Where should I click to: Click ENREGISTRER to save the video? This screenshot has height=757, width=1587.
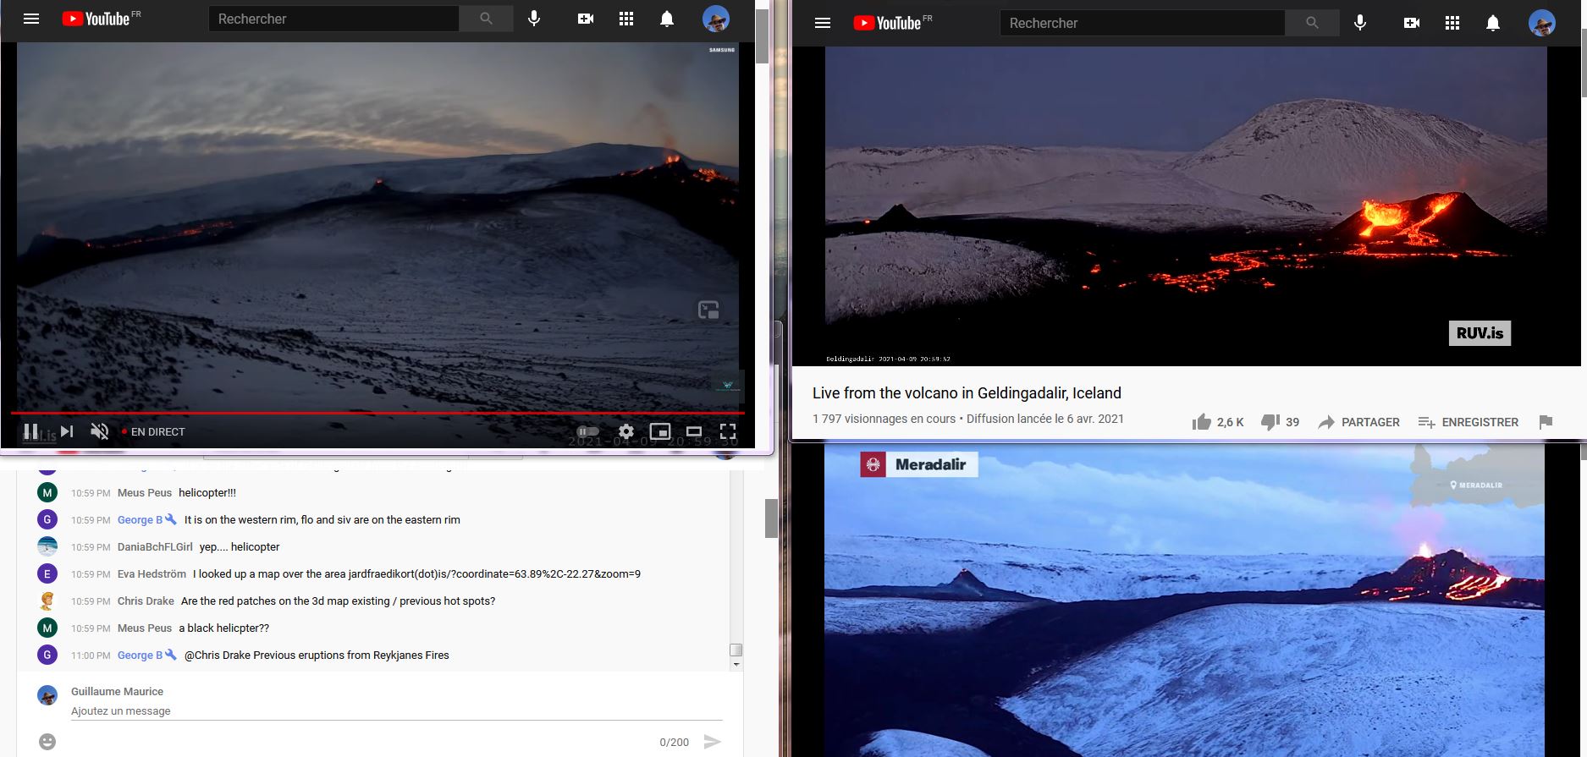pos(1468,422)
